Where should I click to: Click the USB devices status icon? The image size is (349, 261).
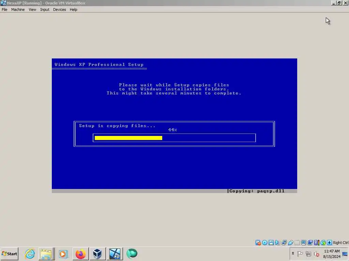click(290, 243)
